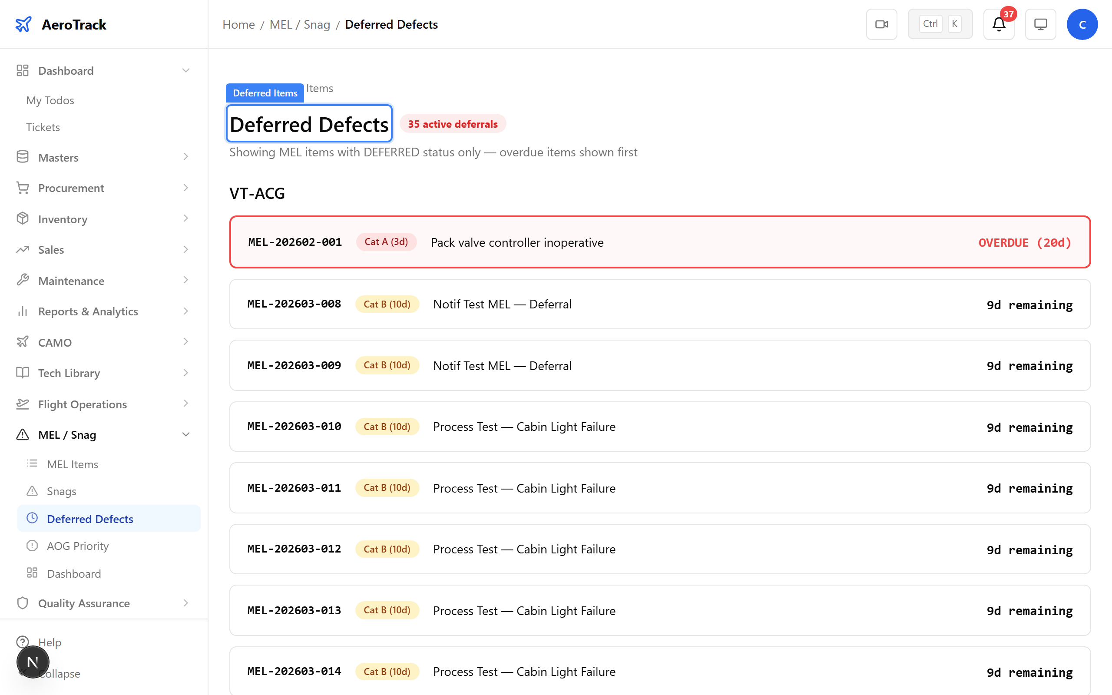The height and width of the screenshot is (695, 1112).
Task: Switch to the Deferred Items tab
Action: click(264, 93)
